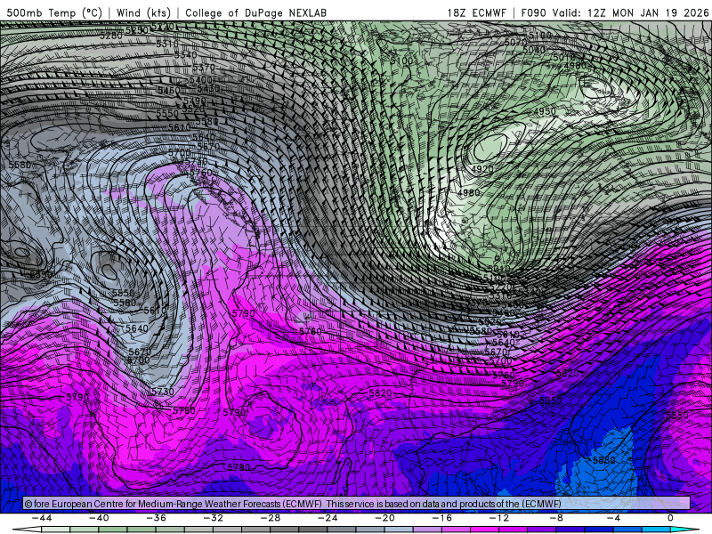Select the 5040 contour label
The width and height of the screenshot is (712, 534).
point(534,50)
